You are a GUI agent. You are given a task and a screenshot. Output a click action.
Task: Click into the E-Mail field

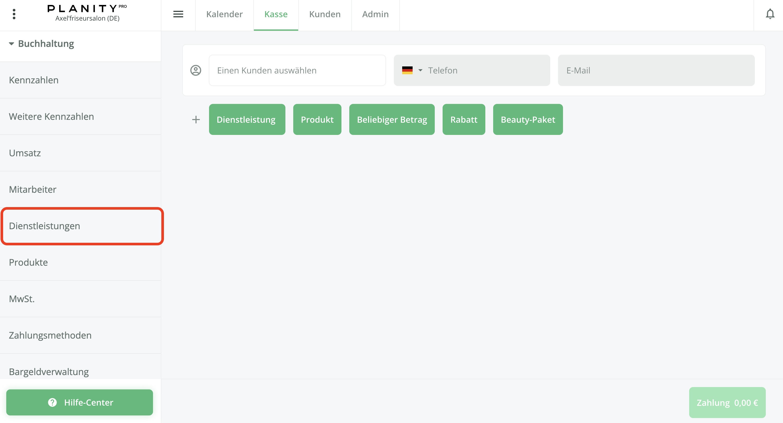[x=656, y=70]
